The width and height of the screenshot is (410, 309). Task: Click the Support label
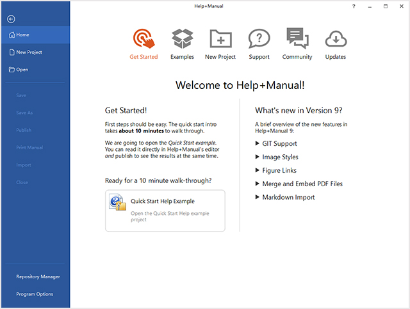click(259, 57)
